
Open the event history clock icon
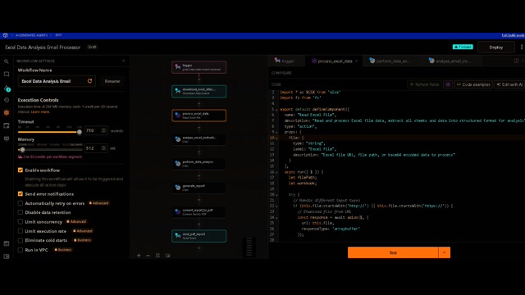point(7,100)
